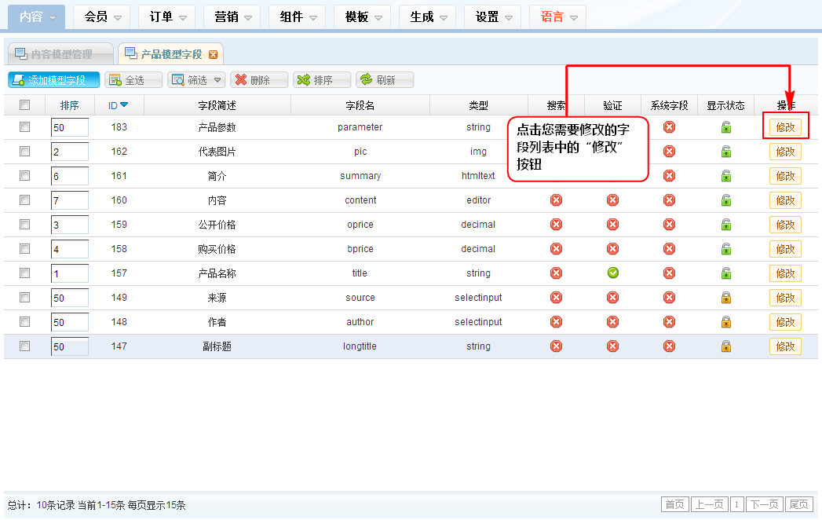This screenshot has width=822, height=520.
Task: Open the 筛选 filter dropdown
Action: [x=196, y=80]
